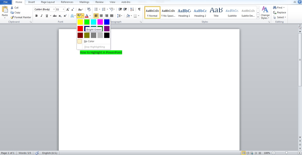Open Replace from the Editing group
The width and height of the screenshot is (302, 155).
point(279,12)
